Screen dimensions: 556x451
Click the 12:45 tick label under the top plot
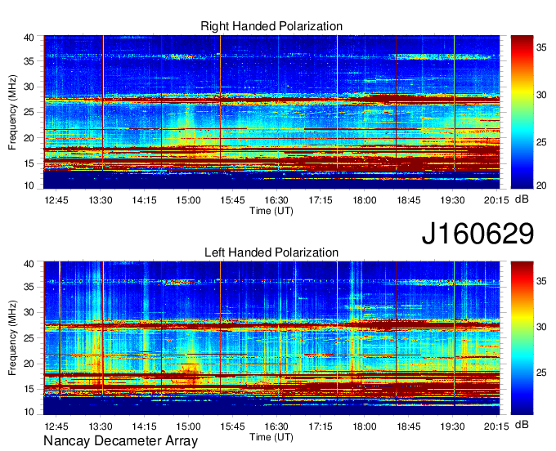(x=56, y=200)
